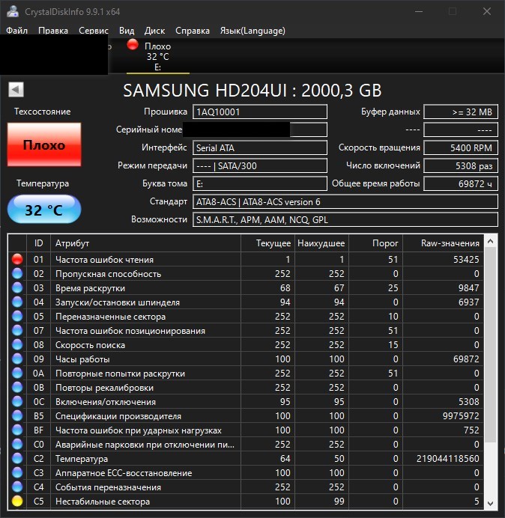Select row Аппаратное ECC-восстановление
This screenshot has height=518, width=505.
tap(246, 472)
